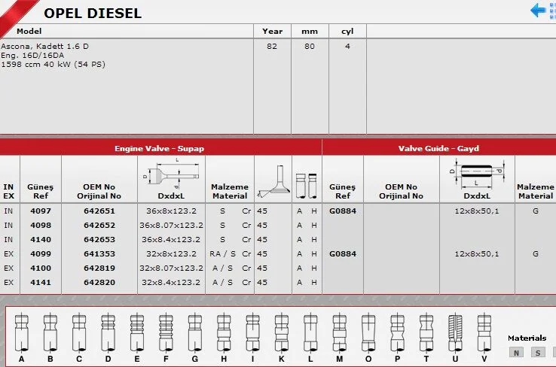Select valve stem tip type E diagram
Screen dimensions: 556x367
point(136,332)
